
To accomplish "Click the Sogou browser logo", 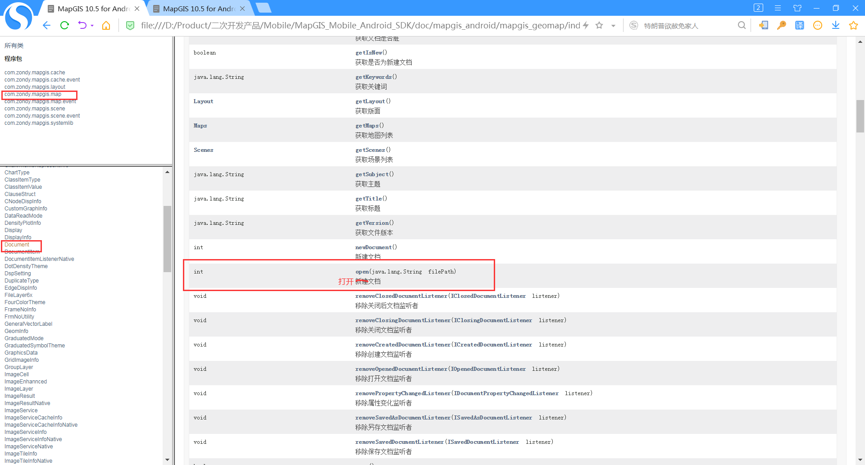I will 18,17.
